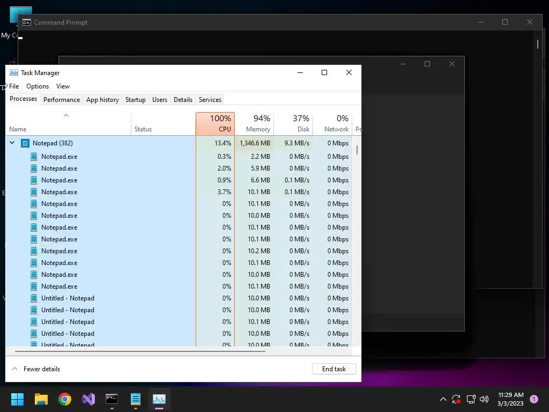Click the Task Manager title bar icon

point(13,72)
